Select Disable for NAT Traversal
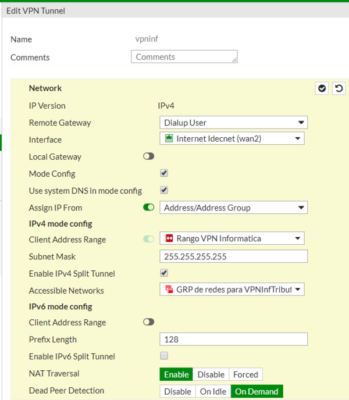 [x=211, y=374]
